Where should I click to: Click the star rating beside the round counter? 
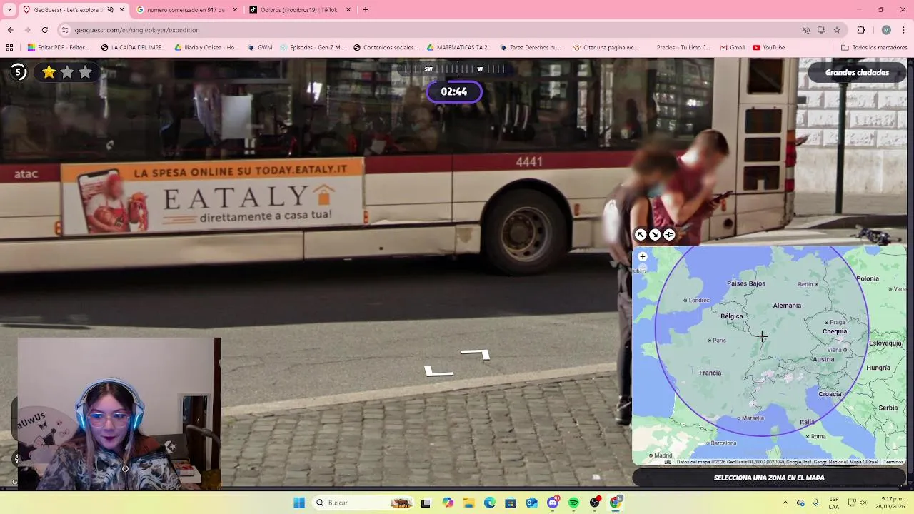[x=67, y=72]
